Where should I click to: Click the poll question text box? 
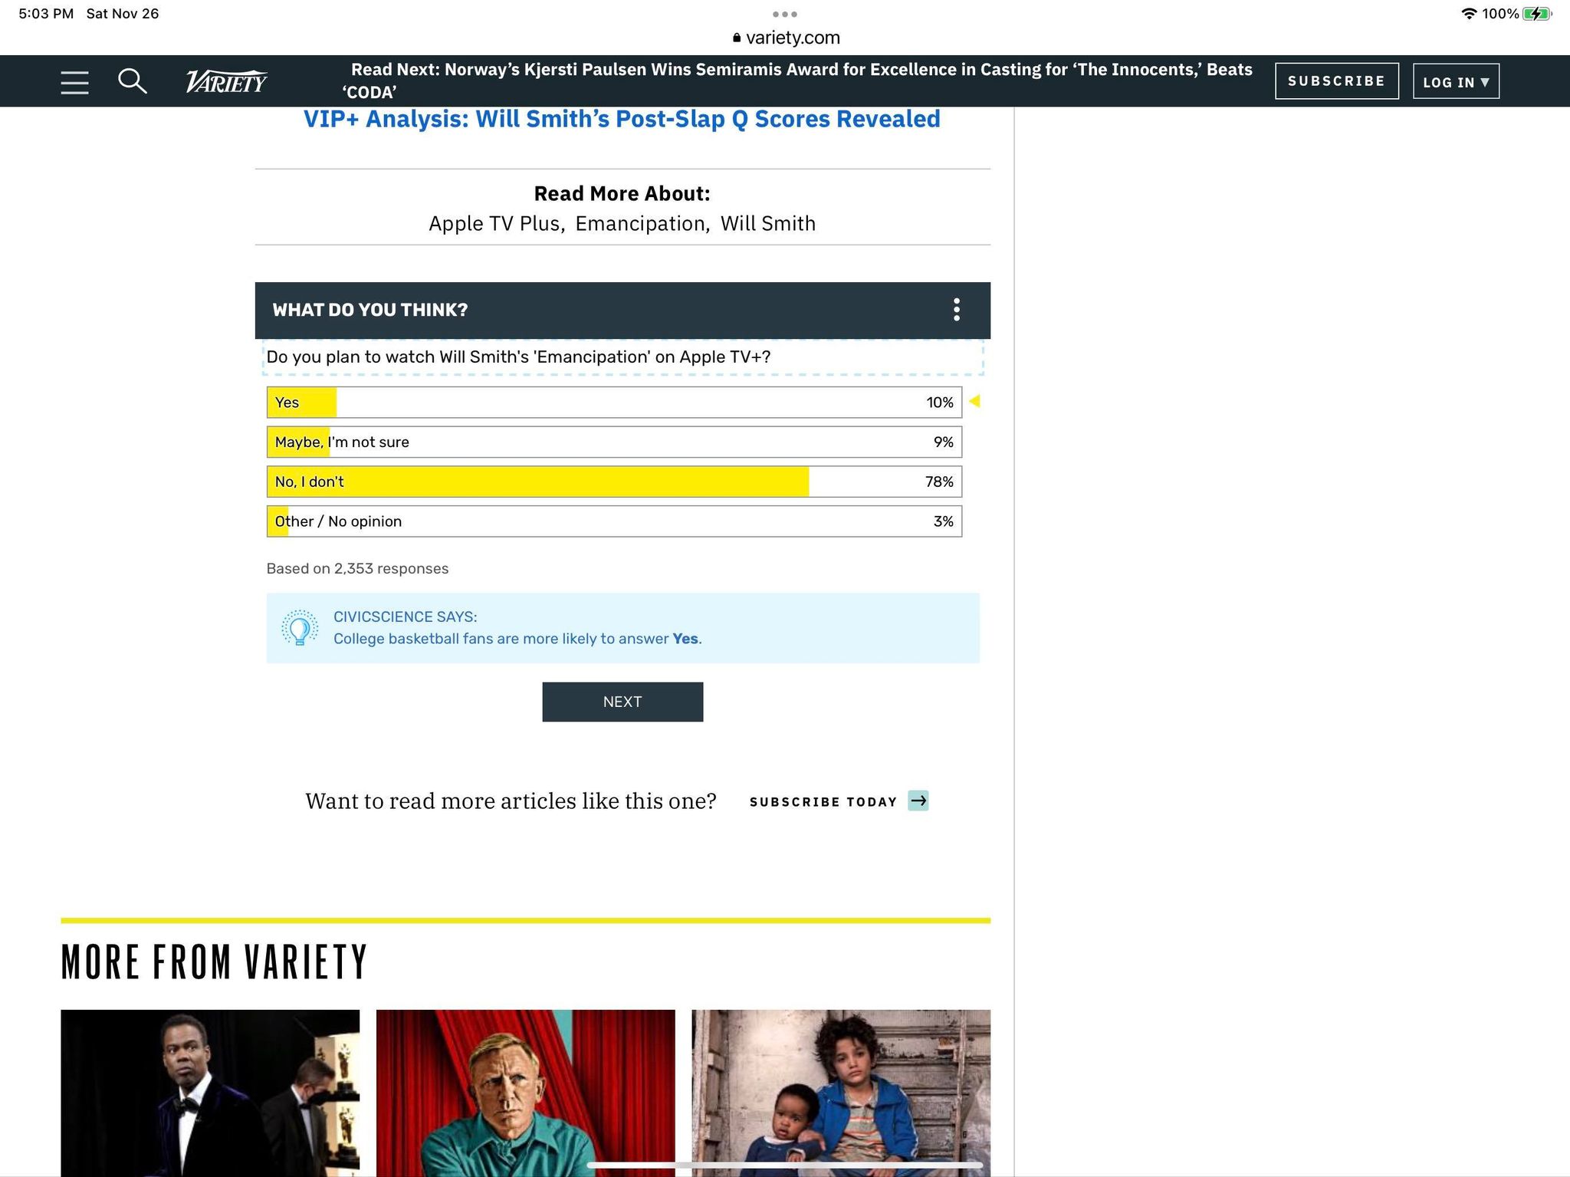coord(622,357)
